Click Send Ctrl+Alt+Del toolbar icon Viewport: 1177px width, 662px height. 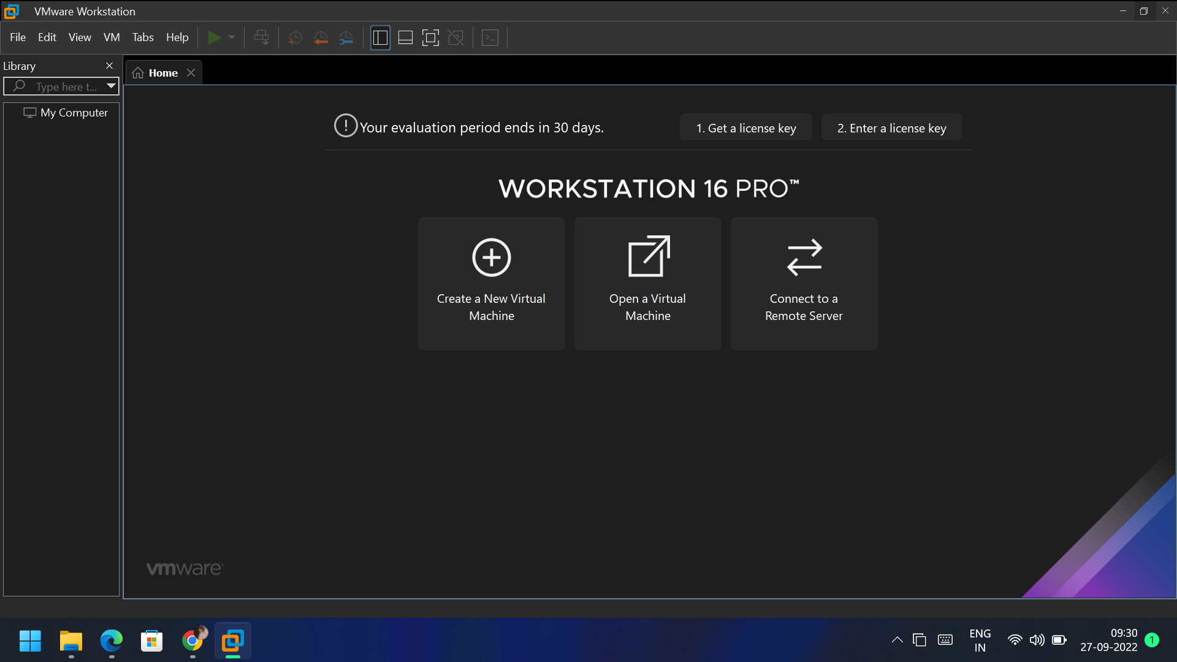[x=261, y=37]
